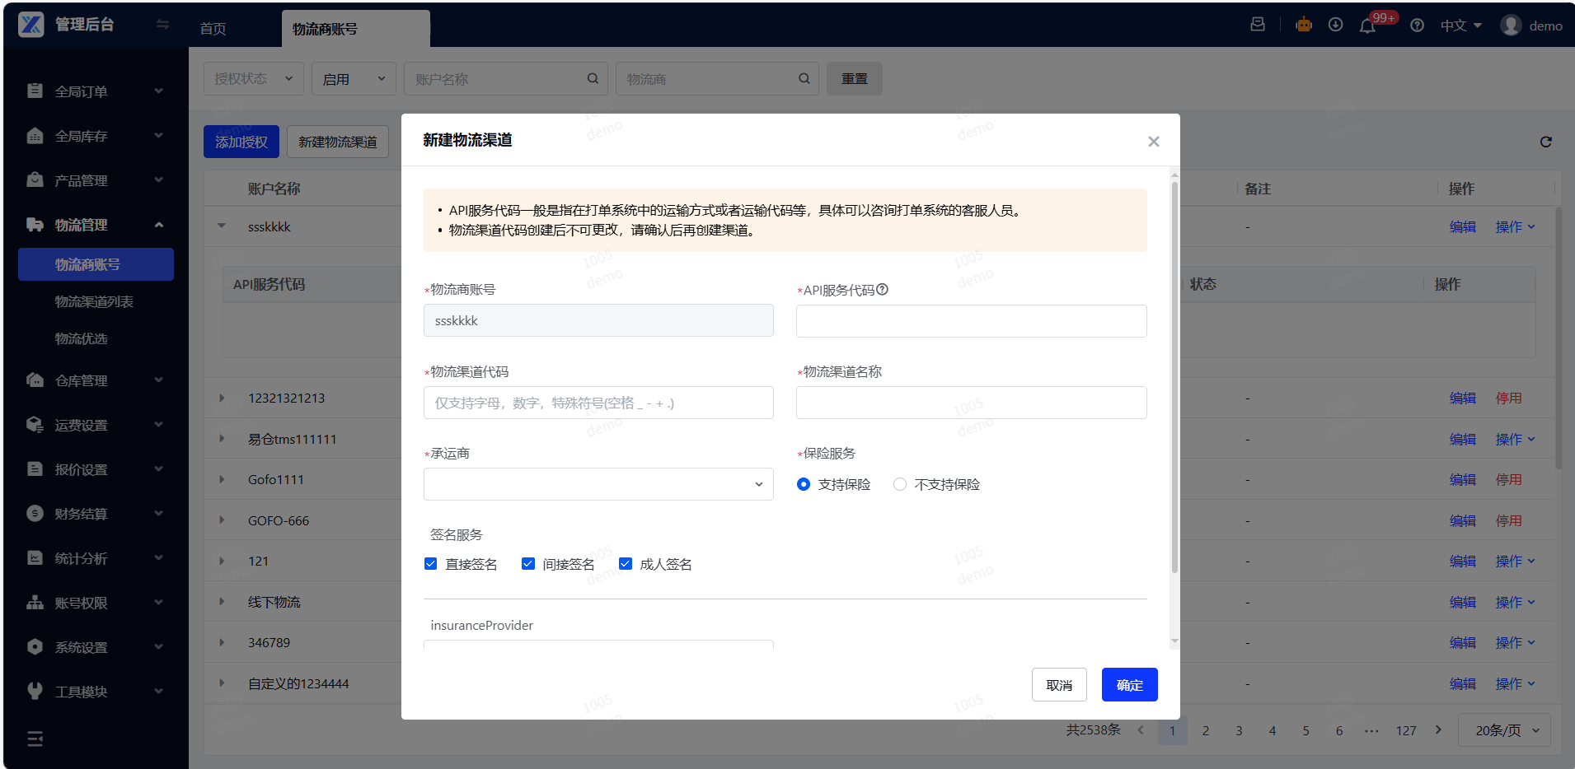Viewport: 1575px width, 769px height.
Task: Open the notifications bell
Action: pos(1367,26)
